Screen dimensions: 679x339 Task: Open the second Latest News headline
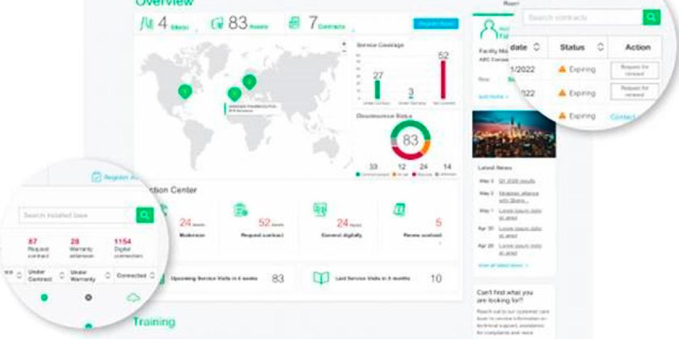pyautogui.click(x=518, y=196)
